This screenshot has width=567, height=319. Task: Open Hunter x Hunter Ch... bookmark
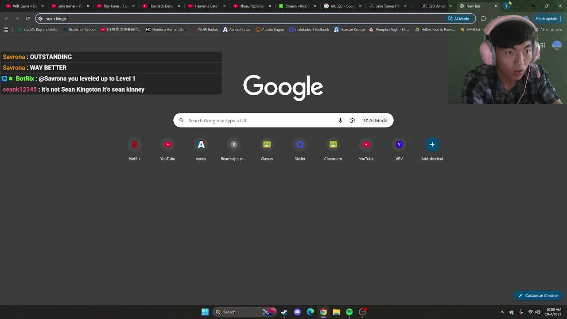(165, 30)
